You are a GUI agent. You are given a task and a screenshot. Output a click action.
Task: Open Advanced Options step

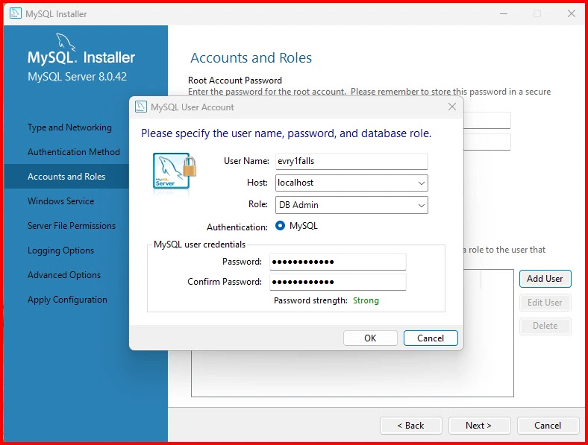tap(64, 275)
